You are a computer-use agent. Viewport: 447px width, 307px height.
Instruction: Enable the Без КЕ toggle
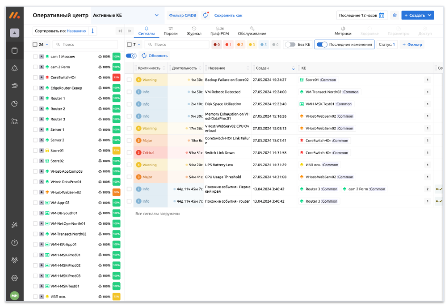pos(290,44)
